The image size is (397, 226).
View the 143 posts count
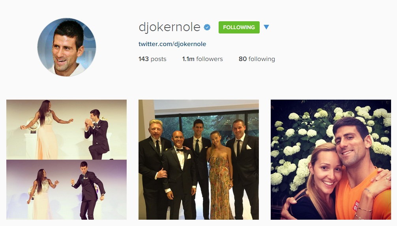coord(152,59)
